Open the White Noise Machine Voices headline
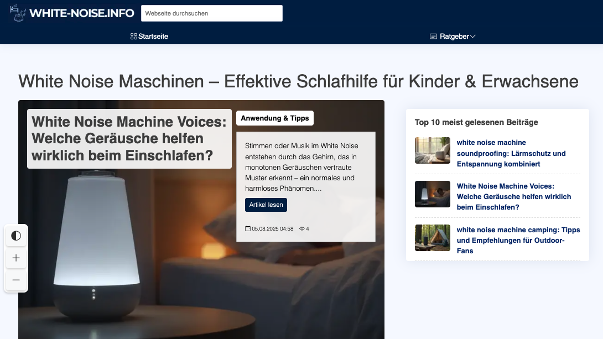 pos(129,139)
